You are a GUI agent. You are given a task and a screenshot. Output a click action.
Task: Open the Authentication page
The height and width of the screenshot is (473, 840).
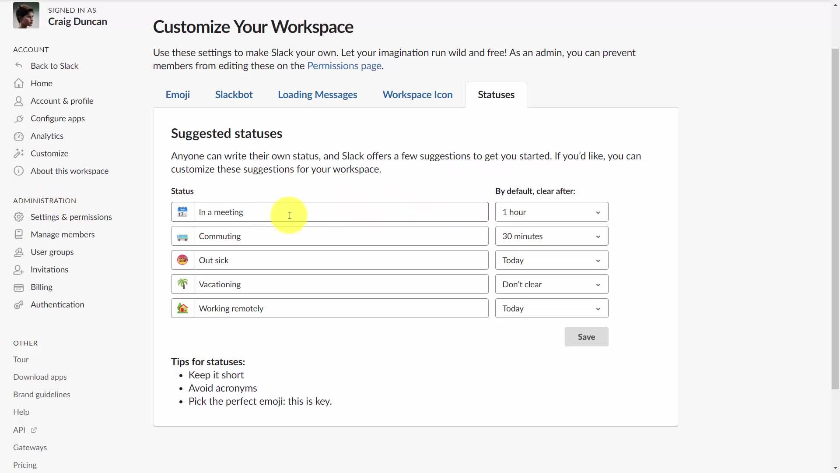(57, 305)
